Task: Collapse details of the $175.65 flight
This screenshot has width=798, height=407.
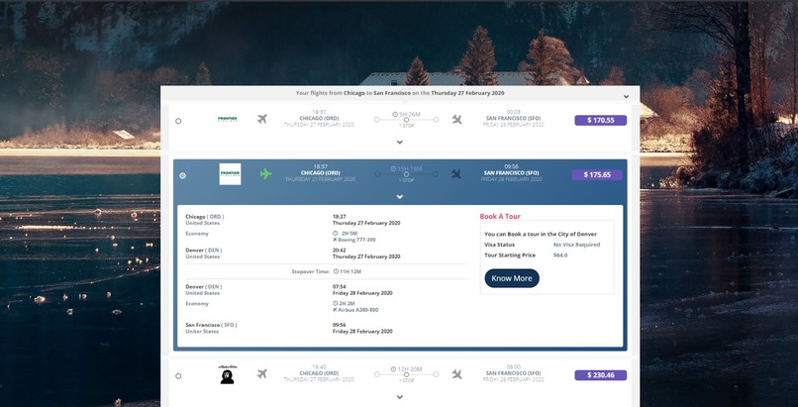Action: pos(400,197)
